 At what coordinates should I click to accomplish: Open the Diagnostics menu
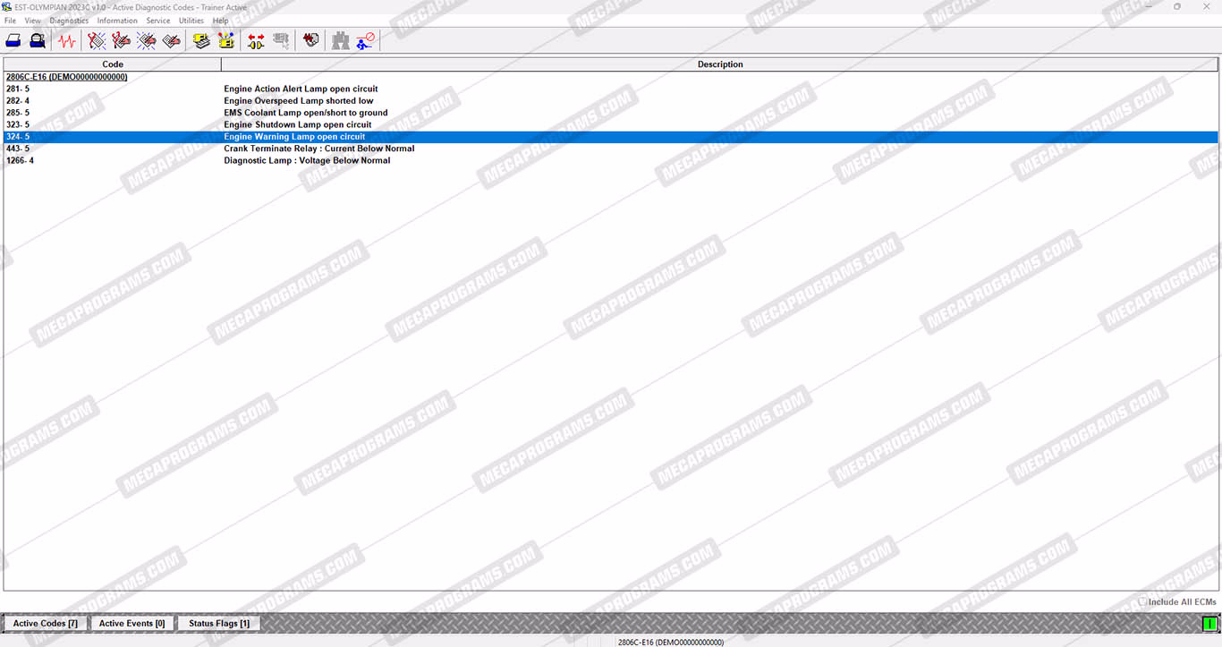coord(69,21)
